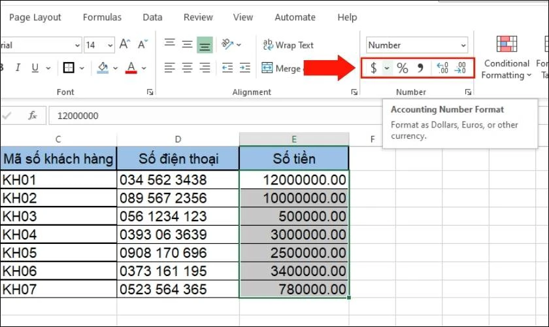Viewport: 549px width, 327px height.
Task: Open the Data ribbon tab
Action: 152,17
